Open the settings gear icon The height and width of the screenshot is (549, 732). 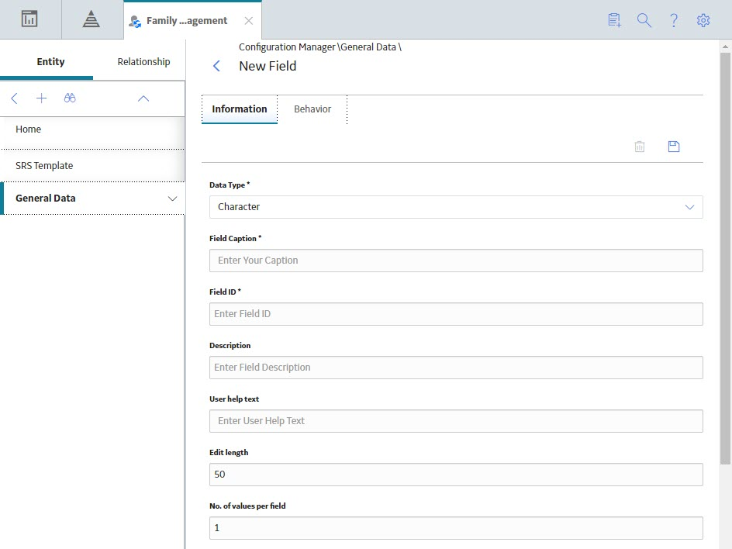[x=703, y=20]
